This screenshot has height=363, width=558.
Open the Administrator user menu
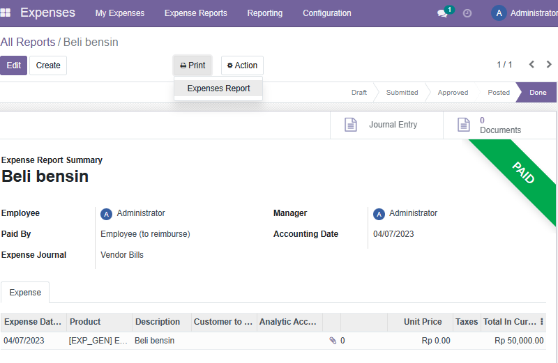525,13
